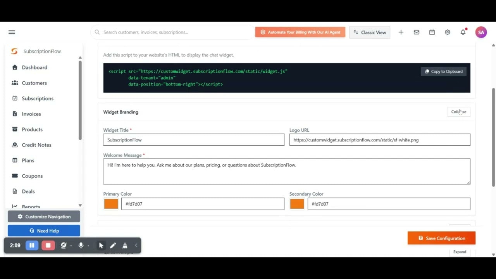
Task: Click the Coupons sidebar icon
Action: point(15,176)
